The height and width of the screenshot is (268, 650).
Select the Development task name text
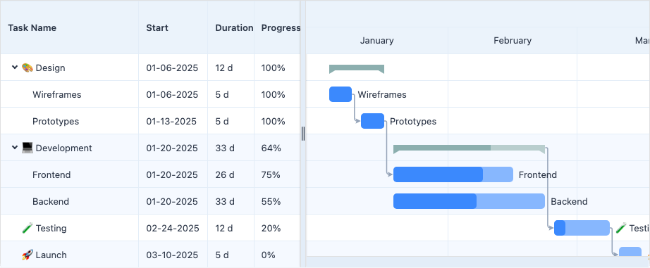(x=64, y=148)
